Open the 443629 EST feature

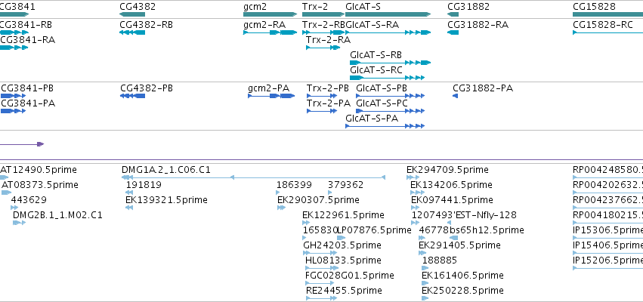pyautogui.click(x=15, y=208)
